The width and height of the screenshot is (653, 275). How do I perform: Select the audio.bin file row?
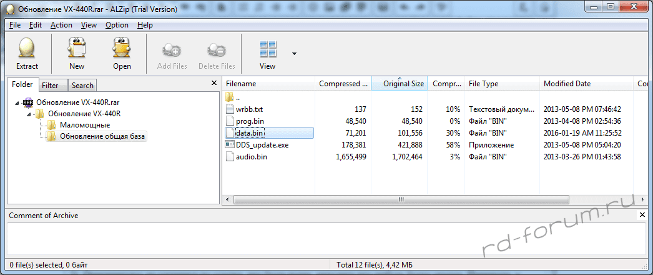pyautogui.click(x=252, y=157)
